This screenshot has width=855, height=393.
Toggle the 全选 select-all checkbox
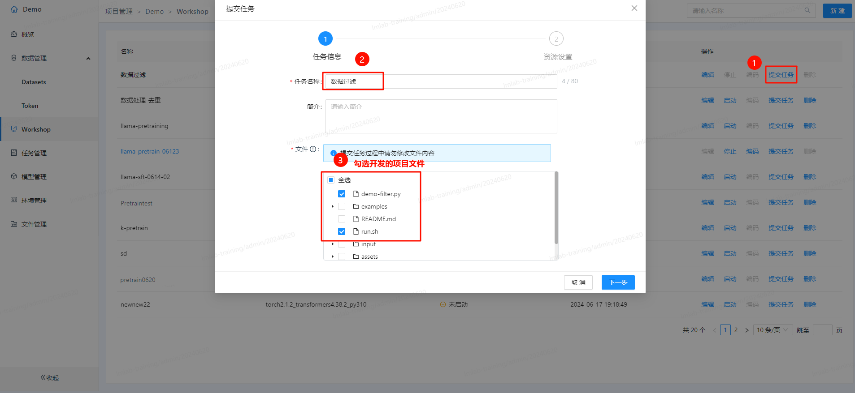[x=331, y=180]
